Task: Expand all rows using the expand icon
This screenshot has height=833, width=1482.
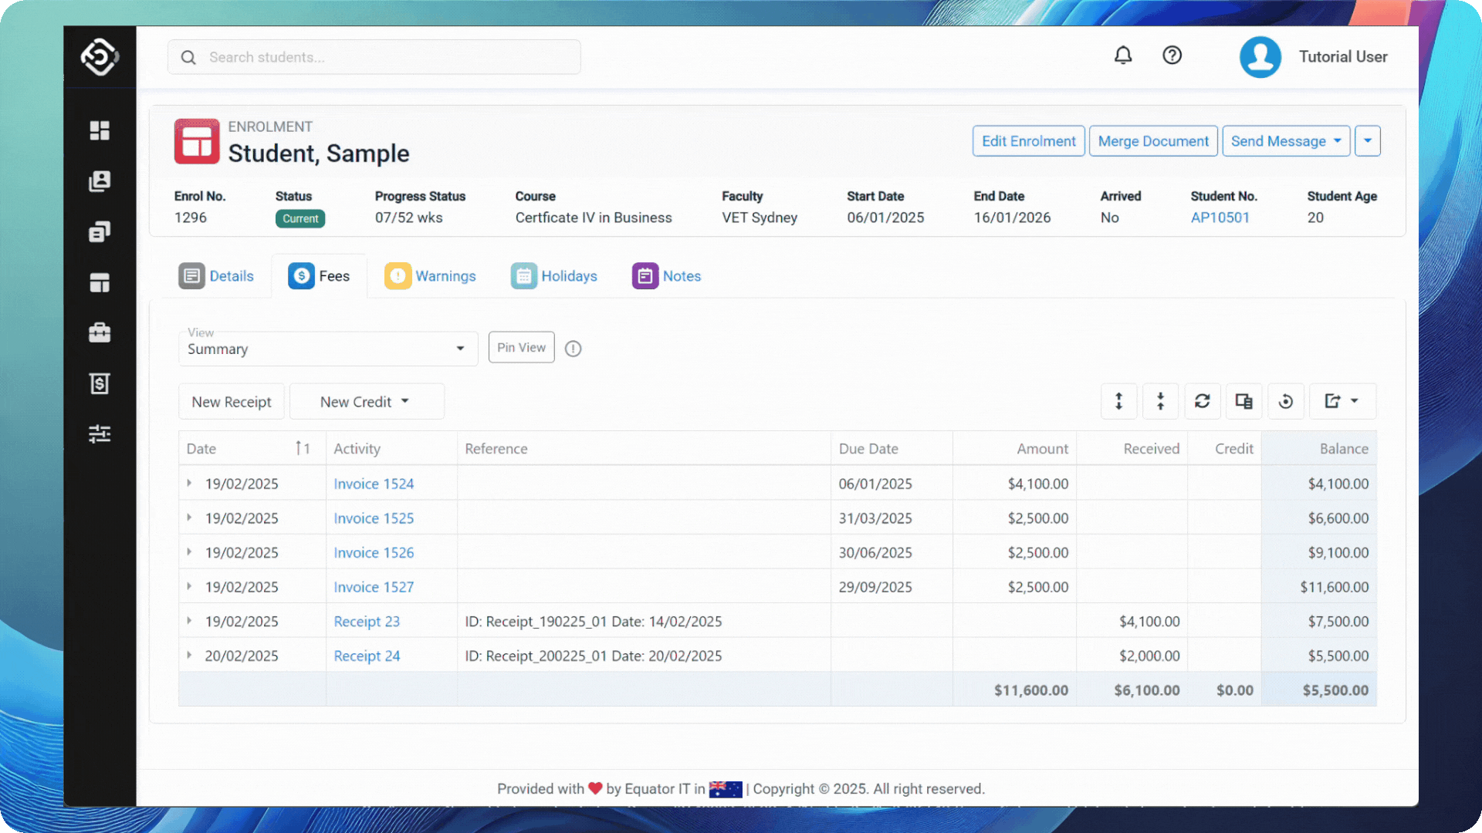Action: click(x=1118, y=401)
